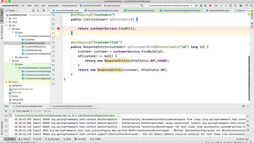Run the selected configuration with green play
The image size is (254, 143).
point(196,6)
